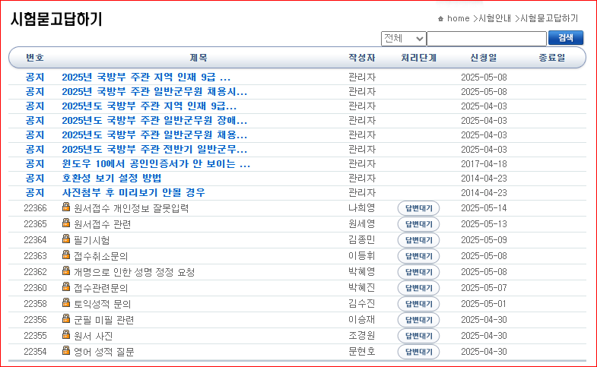This screenshot has width=597, height=367.
Task: Open notice 윈도우 10에서 공인인증서가 안 보이는
Action: 156,164
